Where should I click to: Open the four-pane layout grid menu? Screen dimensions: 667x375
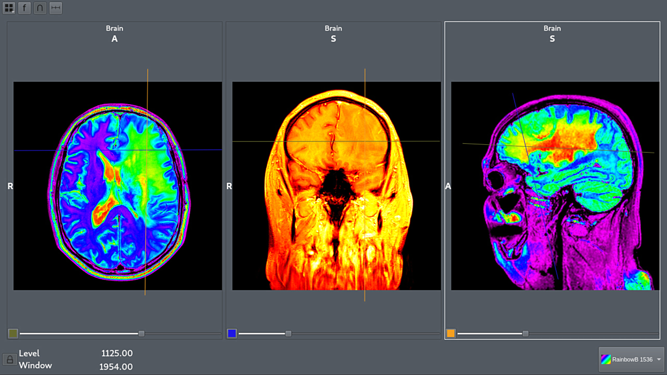pos(9,8)
